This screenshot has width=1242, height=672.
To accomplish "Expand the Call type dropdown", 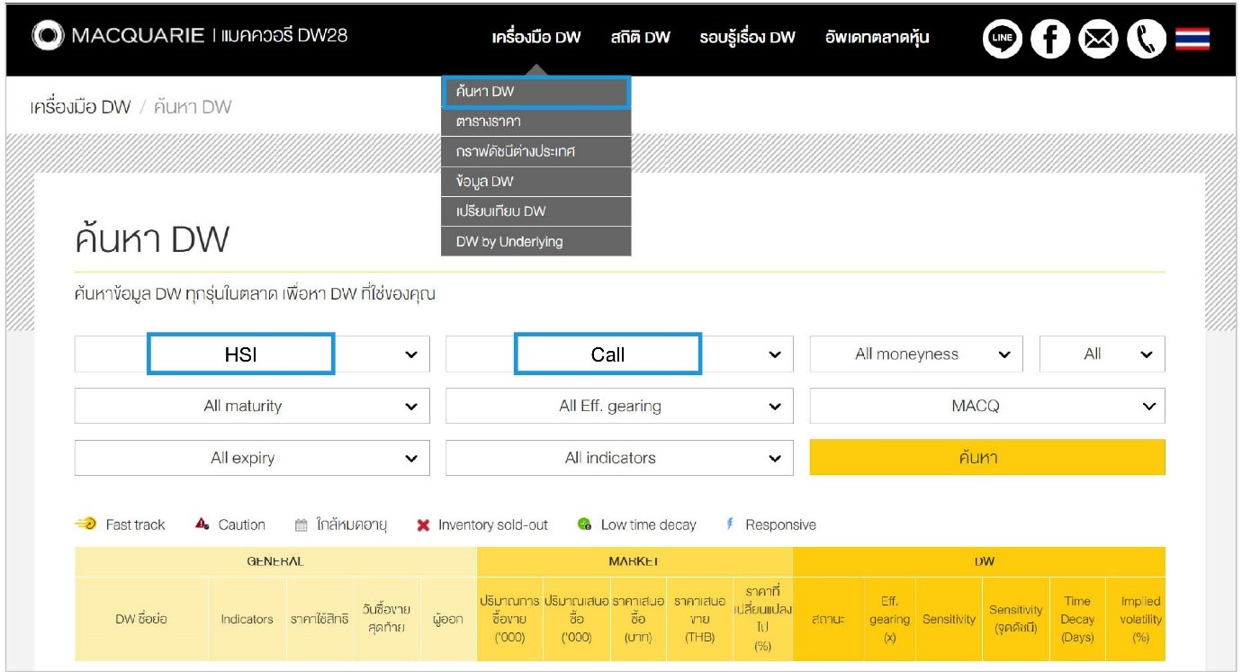I will pos(619,354).
